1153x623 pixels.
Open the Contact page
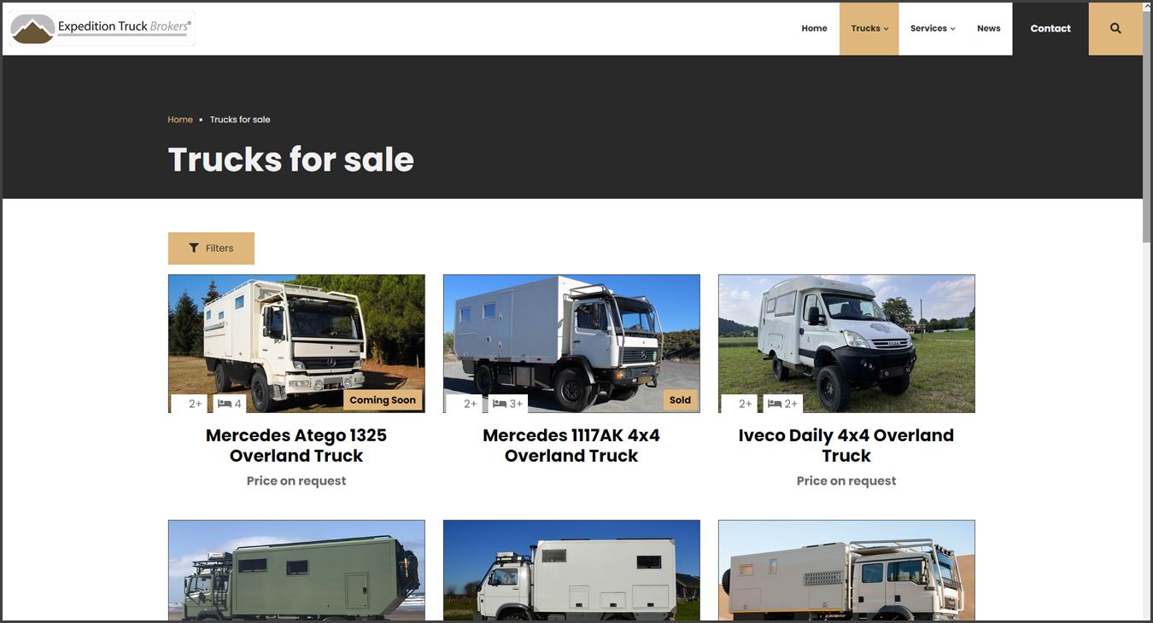tap(1051, 28)
